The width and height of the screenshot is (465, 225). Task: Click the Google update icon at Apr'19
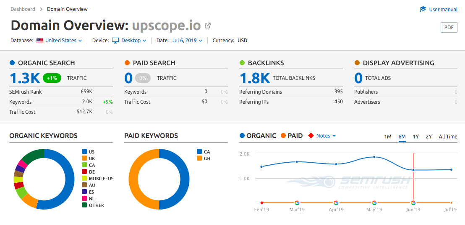click(x=336, y=203)
